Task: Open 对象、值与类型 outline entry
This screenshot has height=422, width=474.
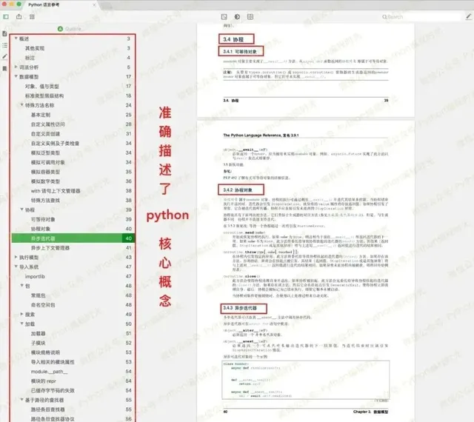Action: pyautogui.click(x=42, y=87)
